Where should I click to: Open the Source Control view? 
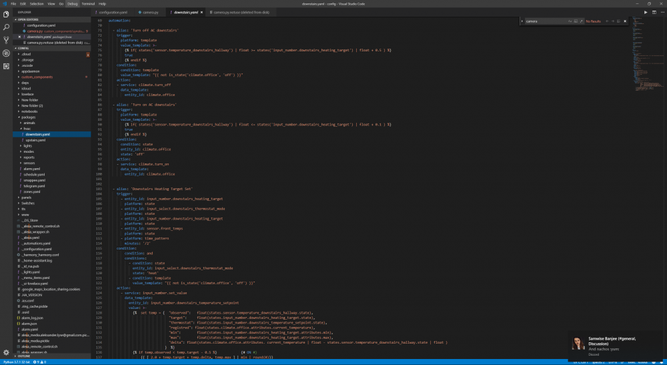pyautogui.click(x=6, y=40)
